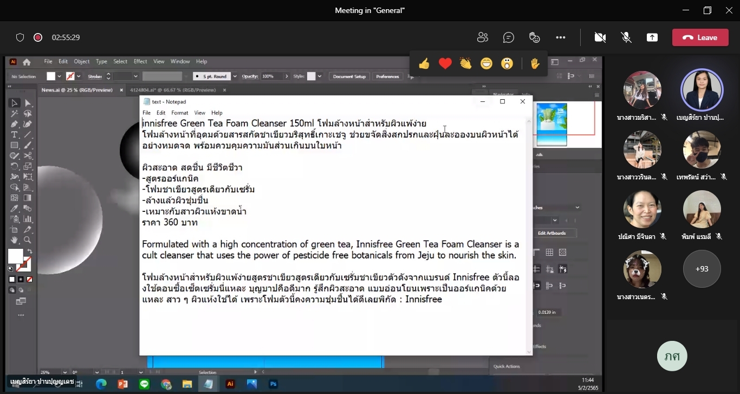Click the Style swatch in control bar

(311, 76)
